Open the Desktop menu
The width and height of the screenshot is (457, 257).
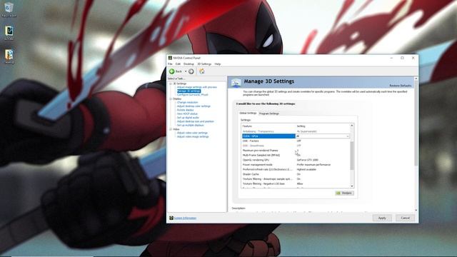[x=189, y=64]
